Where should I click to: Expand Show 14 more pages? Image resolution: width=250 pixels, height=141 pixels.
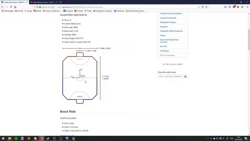[168, 55]
